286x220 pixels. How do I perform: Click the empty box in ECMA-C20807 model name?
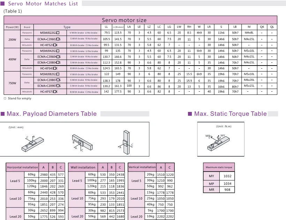pyautogui.click(x=57, y=80)
